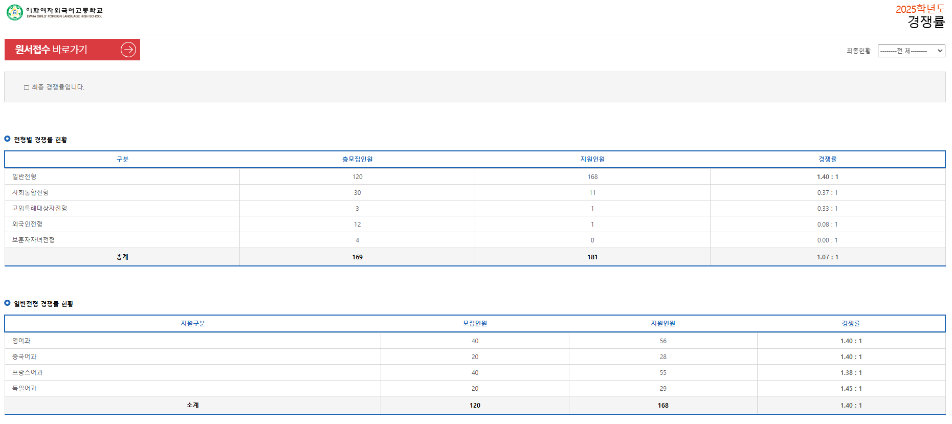Image resolution: width=952 pixels, height=424 pixels.
Task: Click the 총모집인원 column header
Action: (357, 159)
